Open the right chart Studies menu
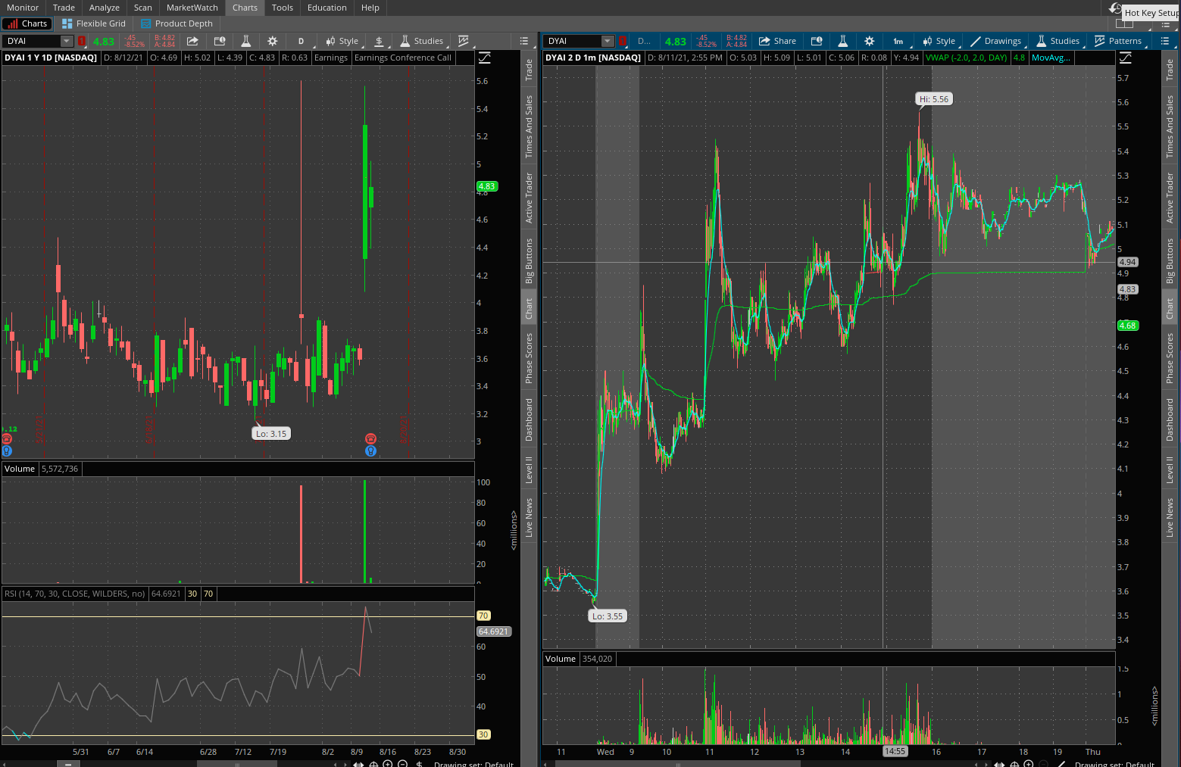Viewport: 1181px width, 767px height. click(1058, 41)
